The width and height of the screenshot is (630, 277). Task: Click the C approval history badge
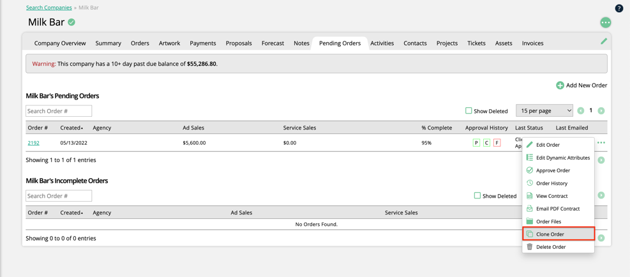pos(486,143)
